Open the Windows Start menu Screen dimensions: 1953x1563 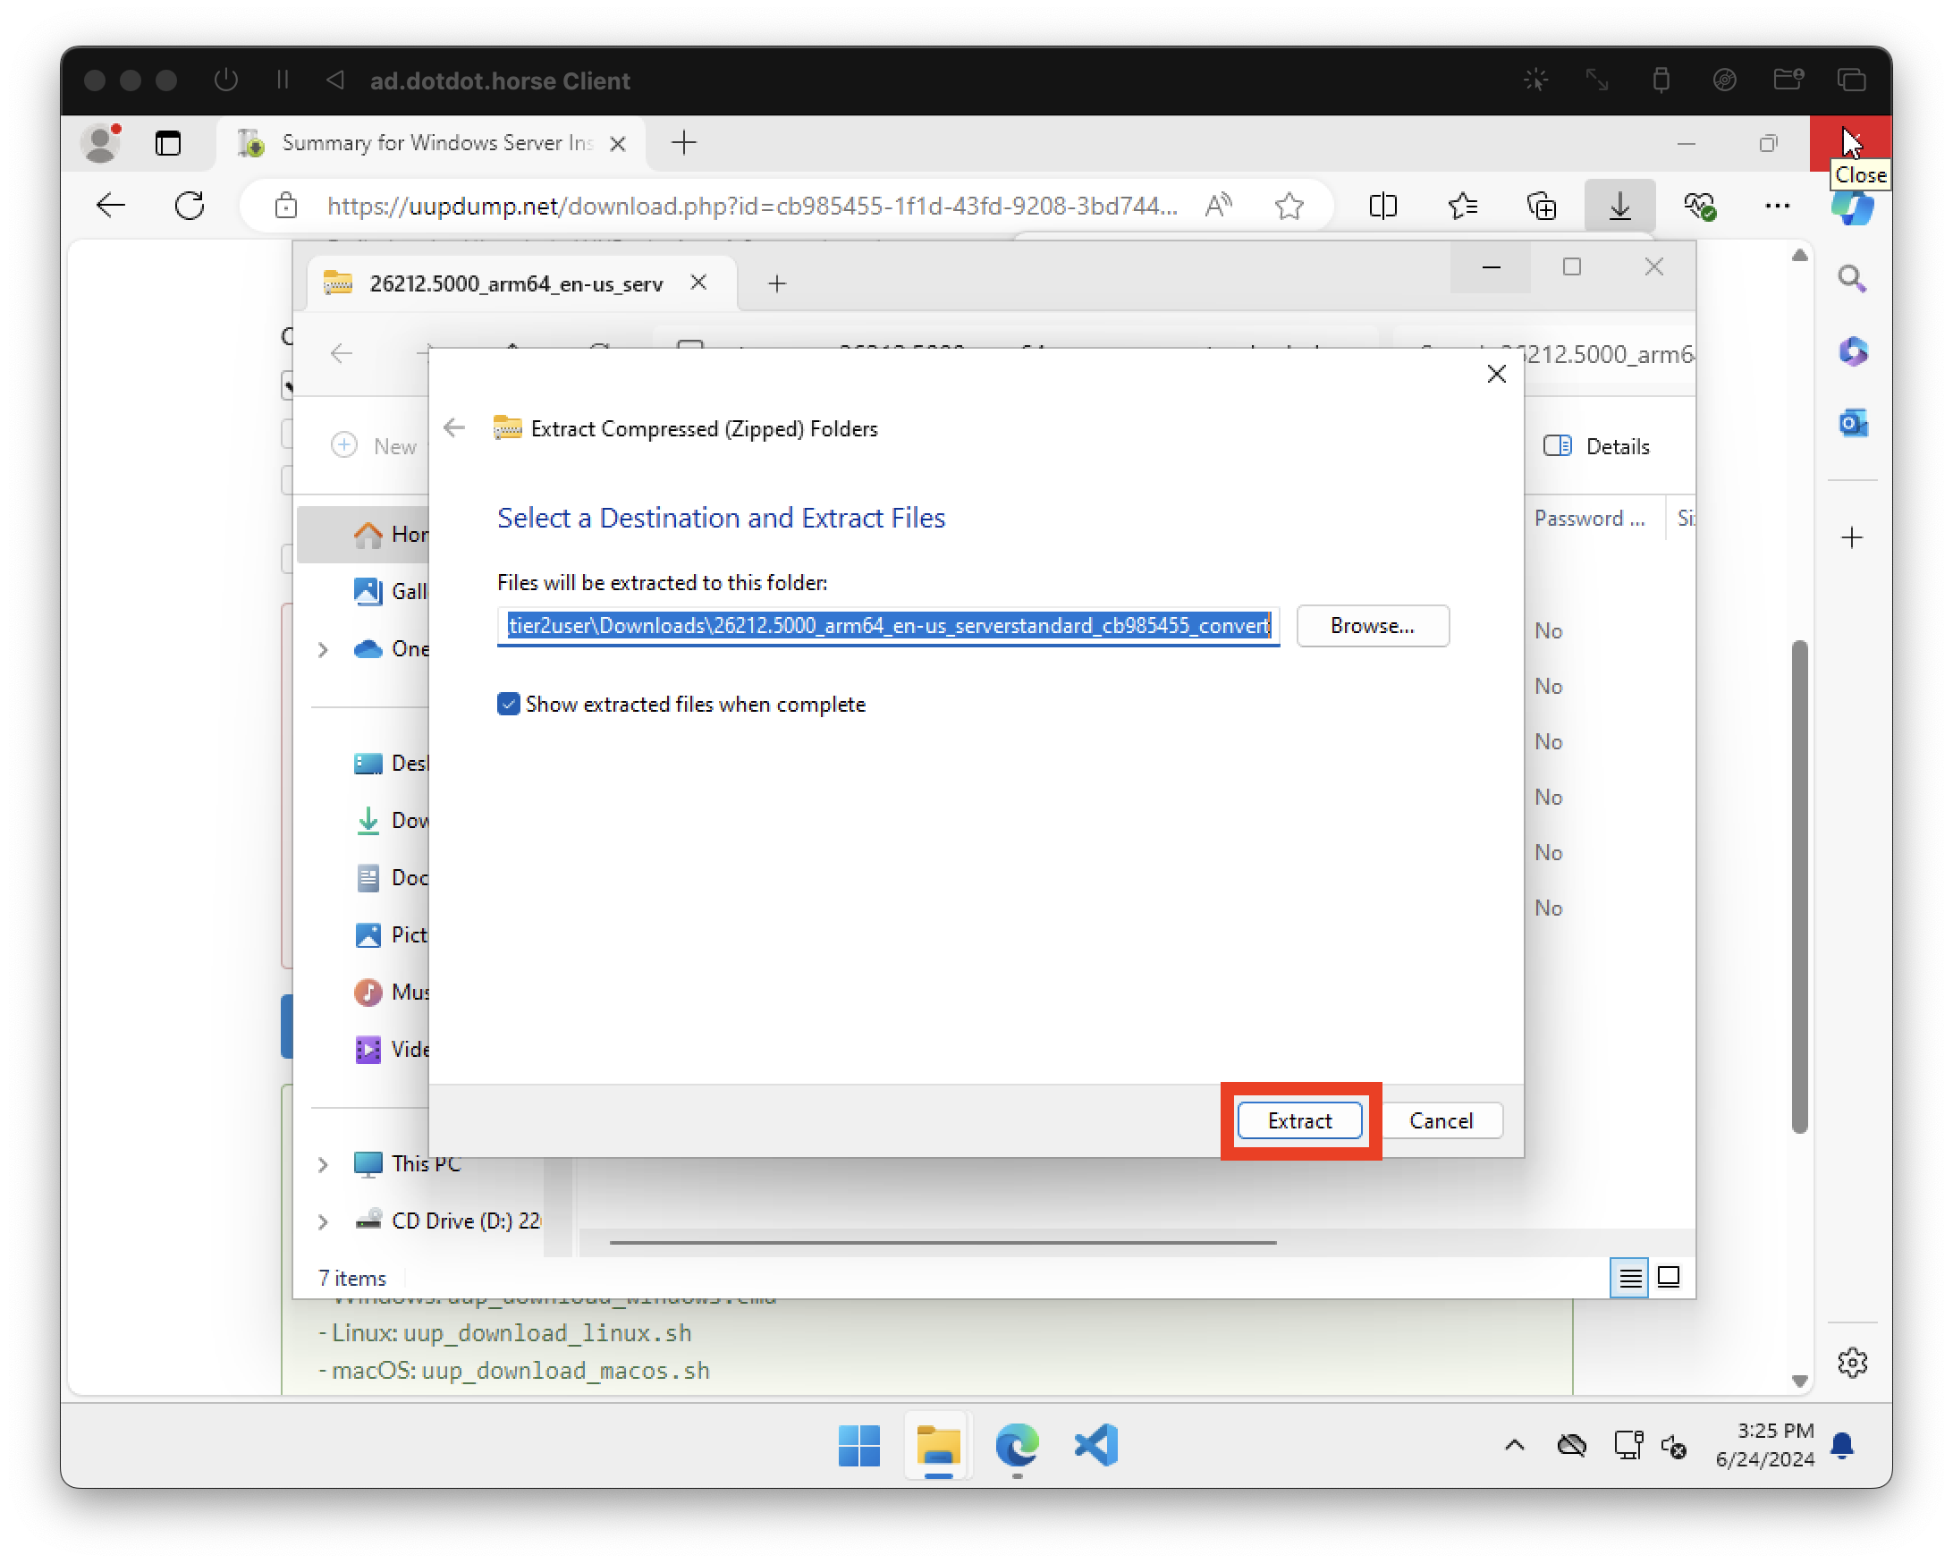click(x=858, y=1445)
